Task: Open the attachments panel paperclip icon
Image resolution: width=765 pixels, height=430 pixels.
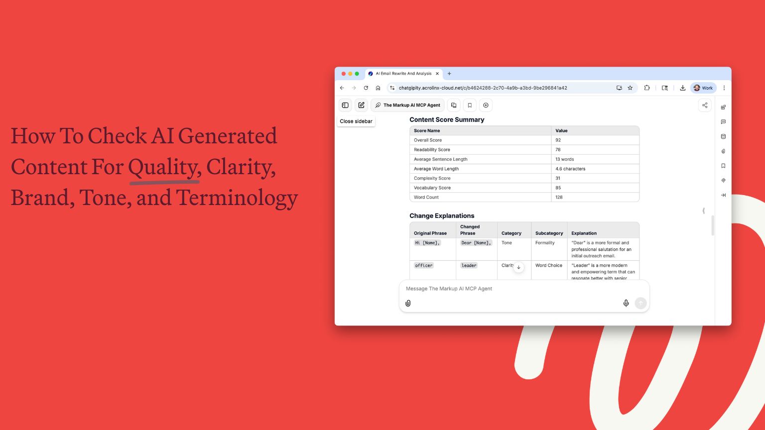Action: pyautogui.click(x=723, y=151)
